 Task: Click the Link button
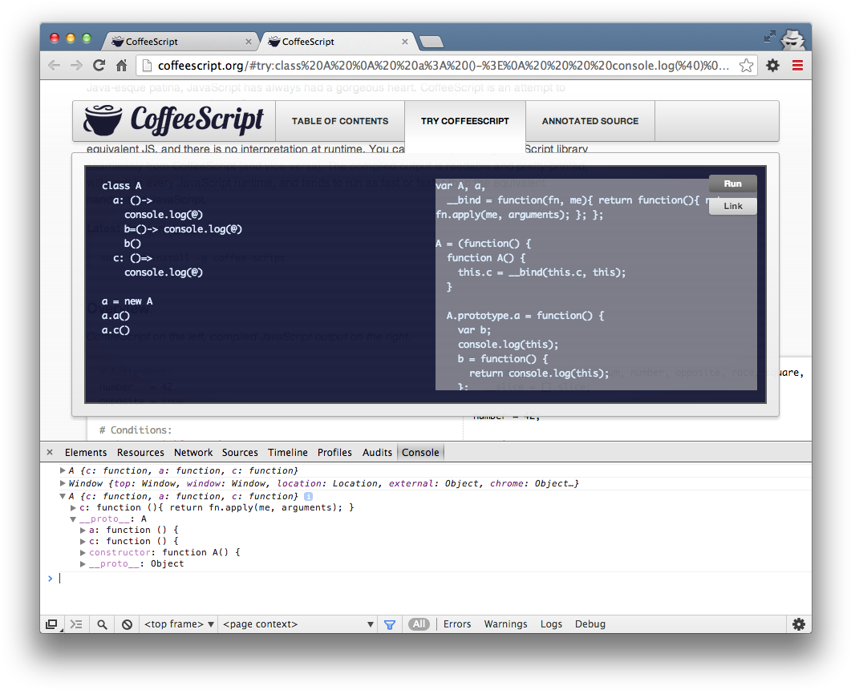732,206
